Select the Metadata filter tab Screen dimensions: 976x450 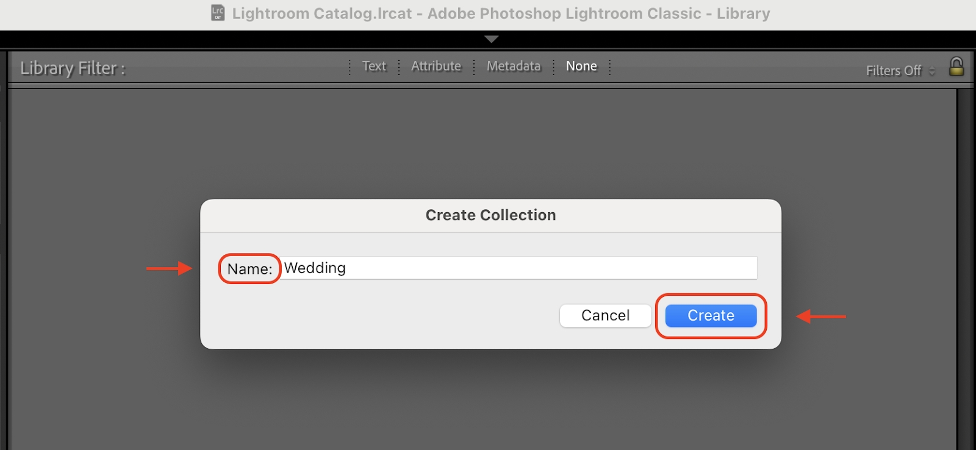click(514, 66)
